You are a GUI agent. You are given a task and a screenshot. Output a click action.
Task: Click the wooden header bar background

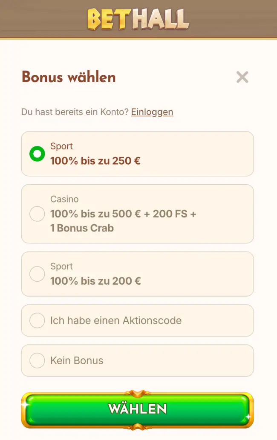click(43, 18)
